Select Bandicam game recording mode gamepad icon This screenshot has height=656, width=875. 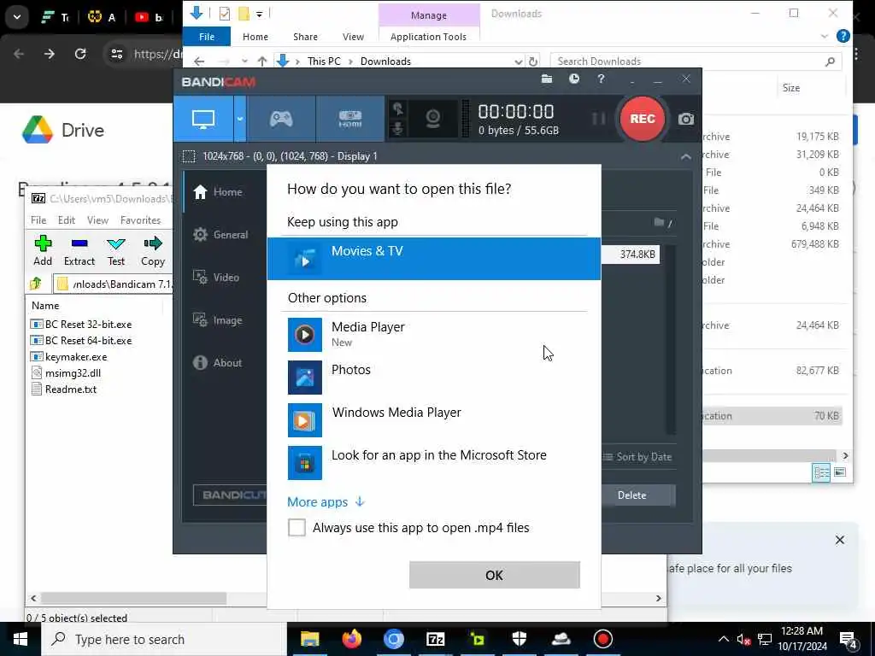pos(281,119)
